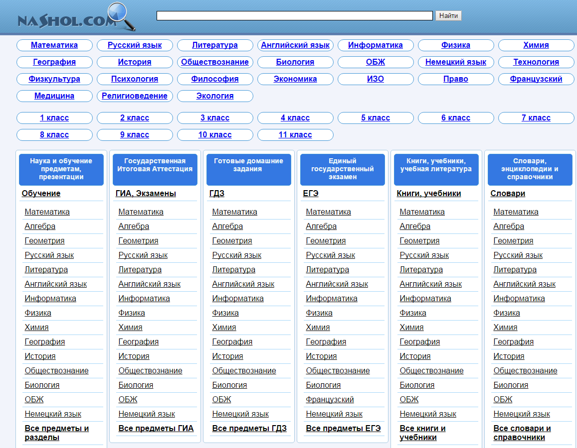Open the Немецкий язык subject pill at top

tap(455, 62)
